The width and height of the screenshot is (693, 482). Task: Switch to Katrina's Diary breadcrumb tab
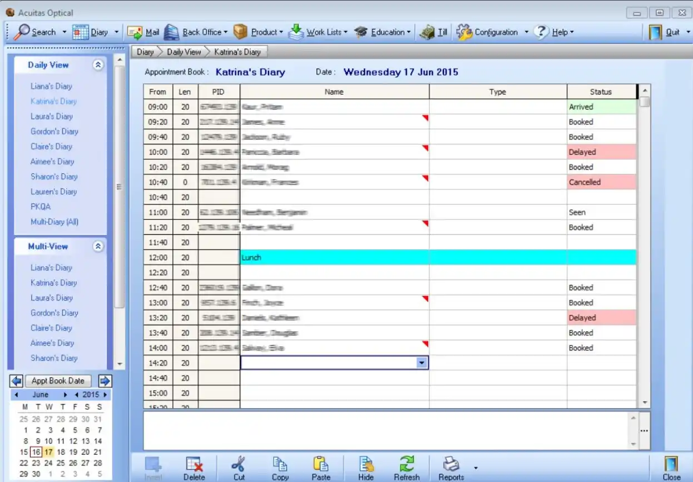(237, 51)
